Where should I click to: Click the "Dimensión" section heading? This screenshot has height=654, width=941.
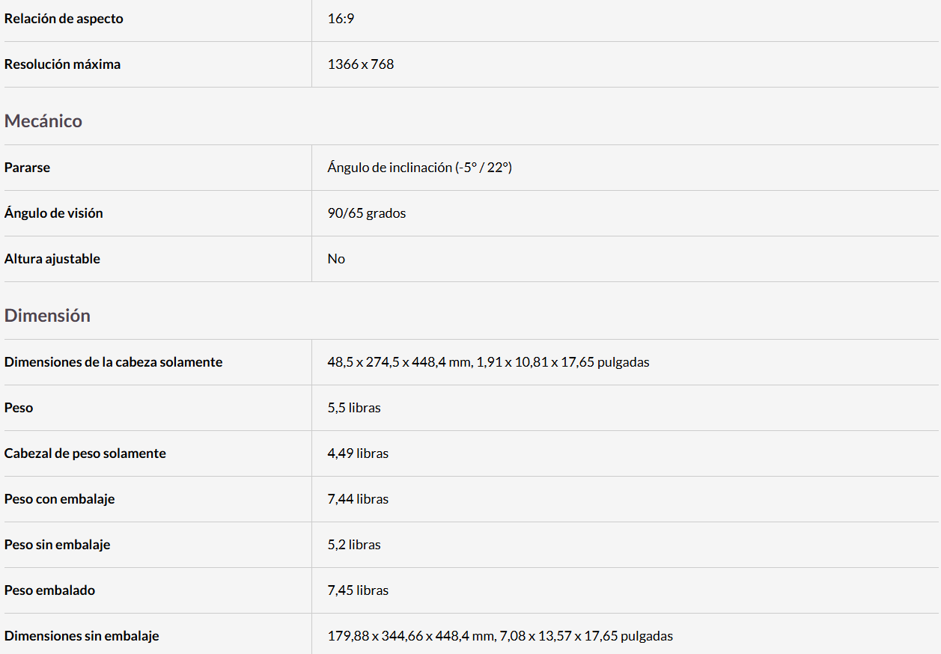click(47, 316)
